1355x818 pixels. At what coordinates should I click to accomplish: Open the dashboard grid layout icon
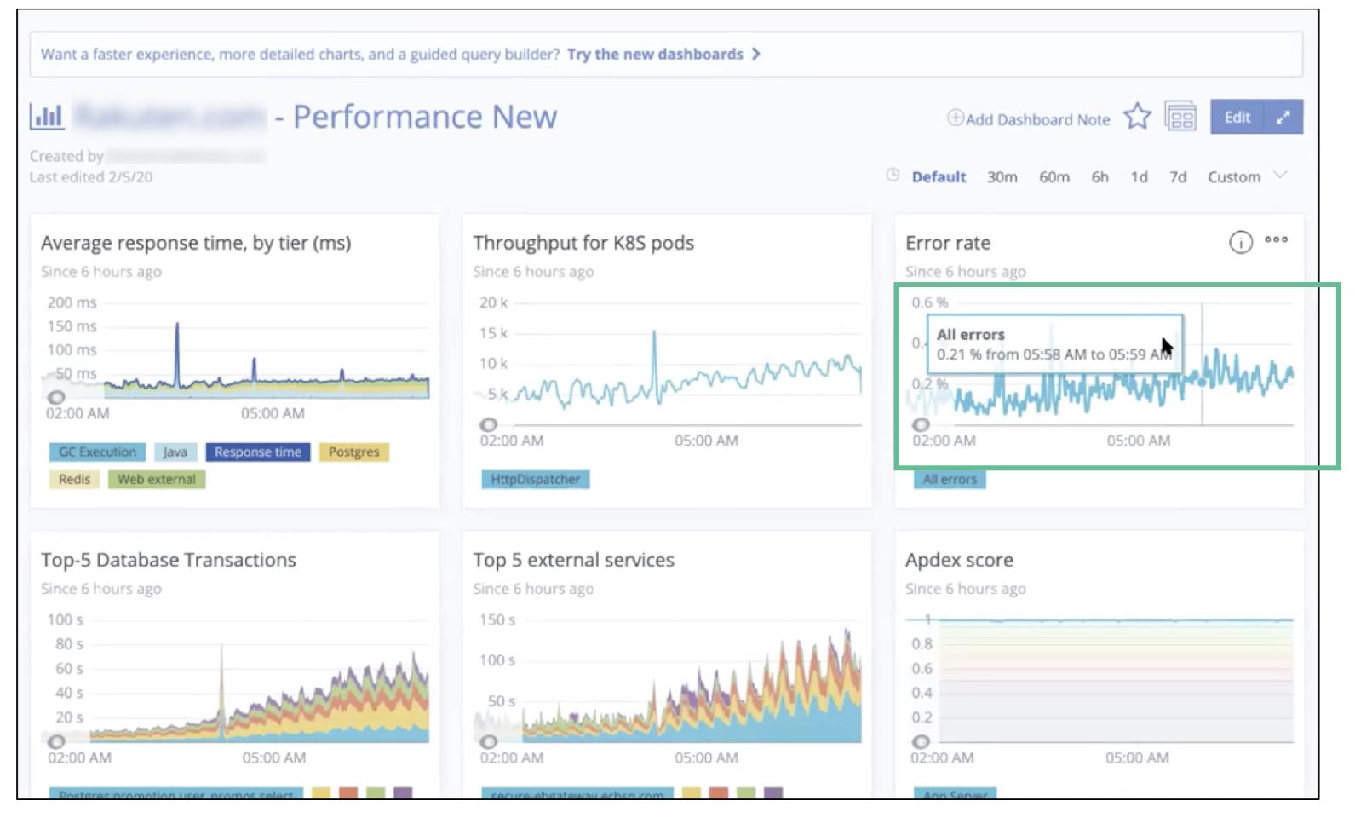(1180, 117)
